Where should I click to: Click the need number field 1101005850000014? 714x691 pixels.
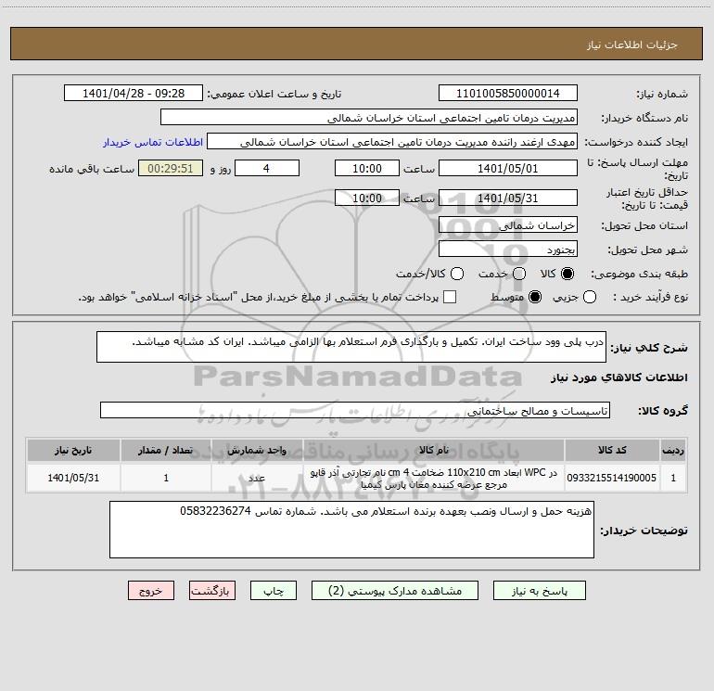point(508,94)
